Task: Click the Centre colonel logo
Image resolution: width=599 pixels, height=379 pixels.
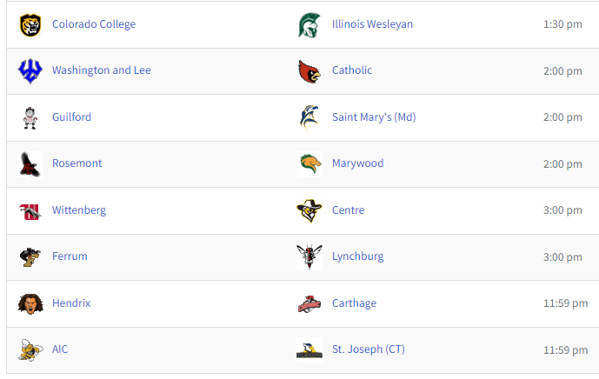Action: click(x=309, y=210)
